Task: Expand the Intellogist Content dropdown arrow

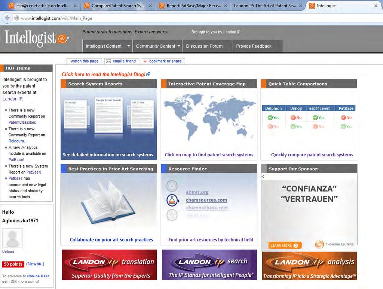Action: (x=129, y=46)
